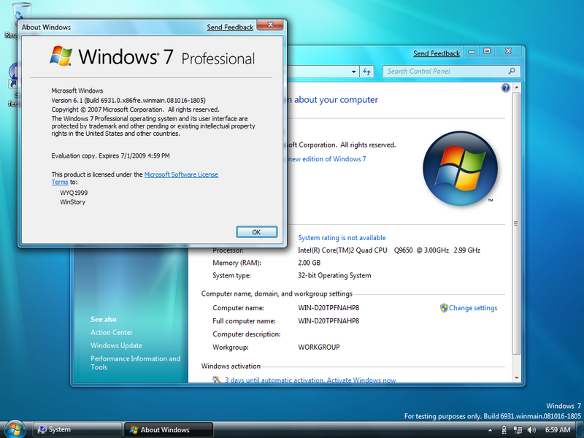Click Send Feedback in the System window
Image resolution: width=584 pixels, height=438 pixels.
coord(437,53)
